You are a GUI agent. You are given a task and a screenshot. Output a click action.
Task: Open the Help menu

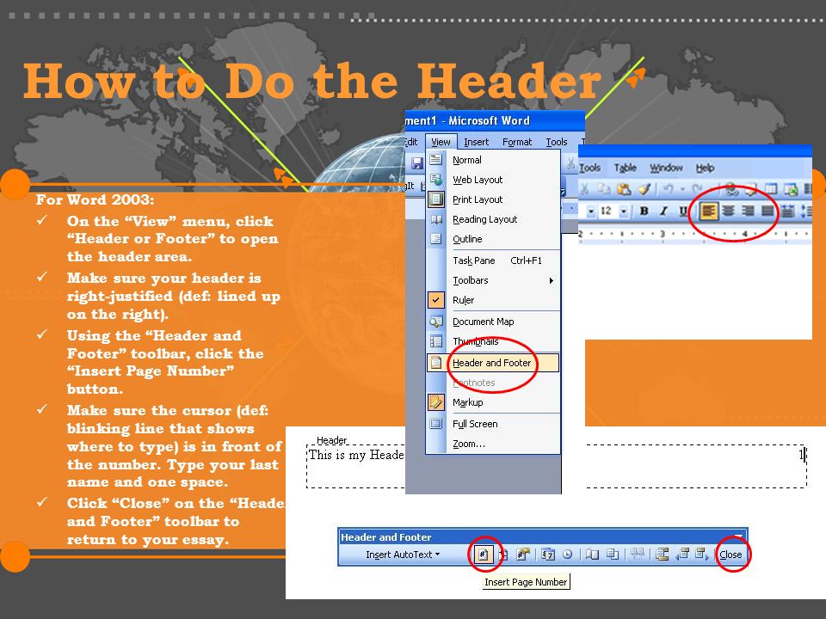705,168
